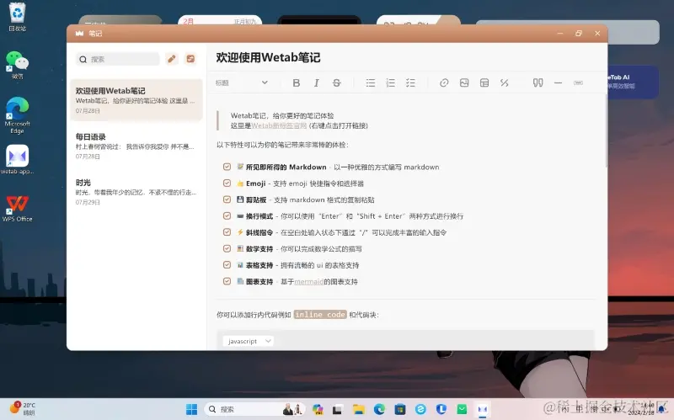Open the WeTab AI card behind the notes window
The image size is (674, 420).
coord(633,82)
